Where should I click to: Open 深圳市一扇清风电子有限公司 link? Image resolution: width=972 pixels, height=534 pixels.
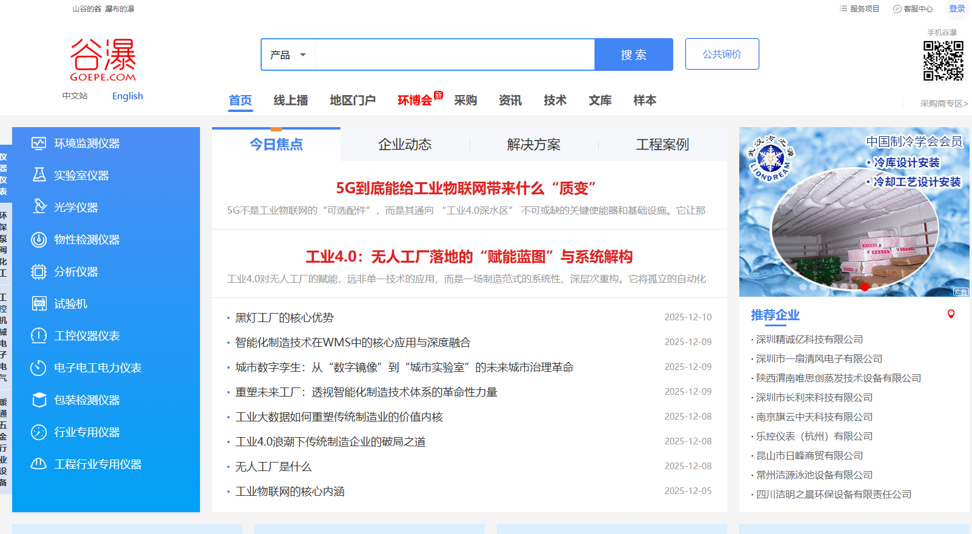point(819,359)
